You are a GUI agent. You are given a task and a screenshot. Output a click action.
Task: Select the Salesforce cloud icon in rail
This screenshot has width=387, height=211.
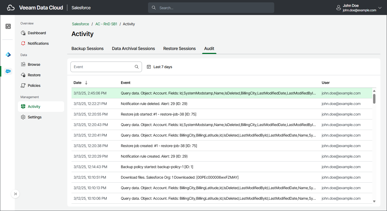point(8,71)
